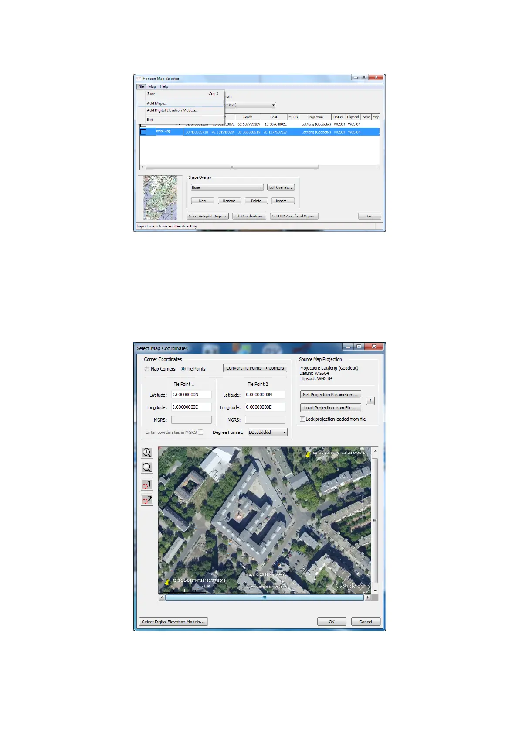Enable Lock projection loaded from file
The width and height of the screenshot is (519, 735).
pos(302,419)
